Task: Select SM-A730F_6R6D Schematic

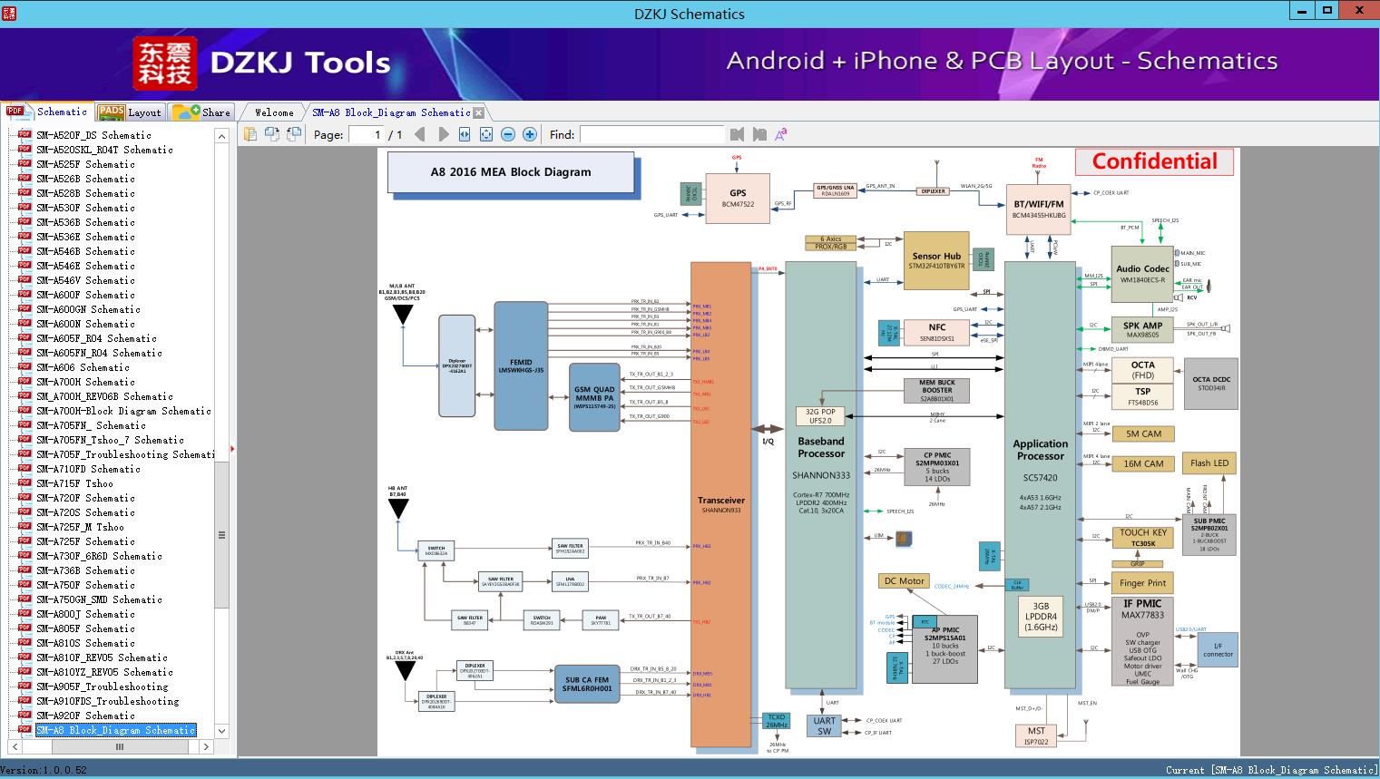Action: click(x=99, y=556)
